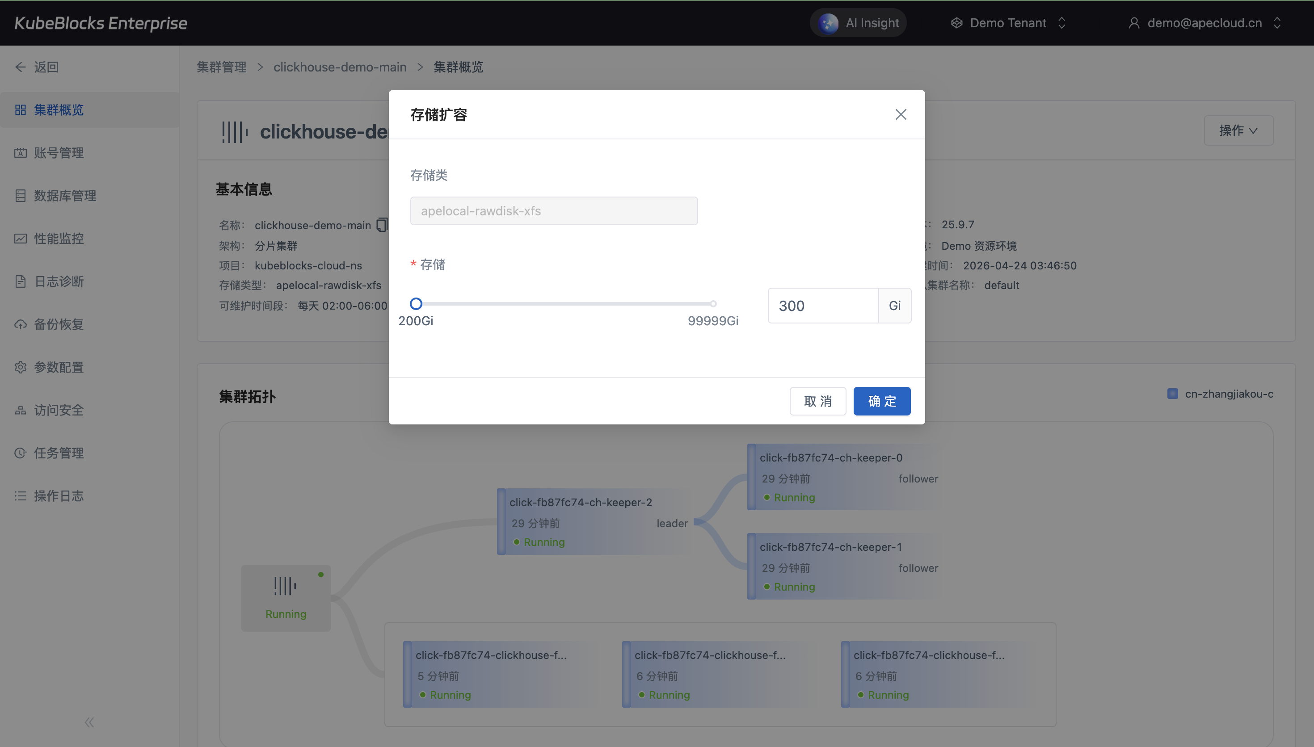This screenshot has width=1314, height=747.
Task: Copy cluster name with copy icon
Action: (x=381, y=225)
